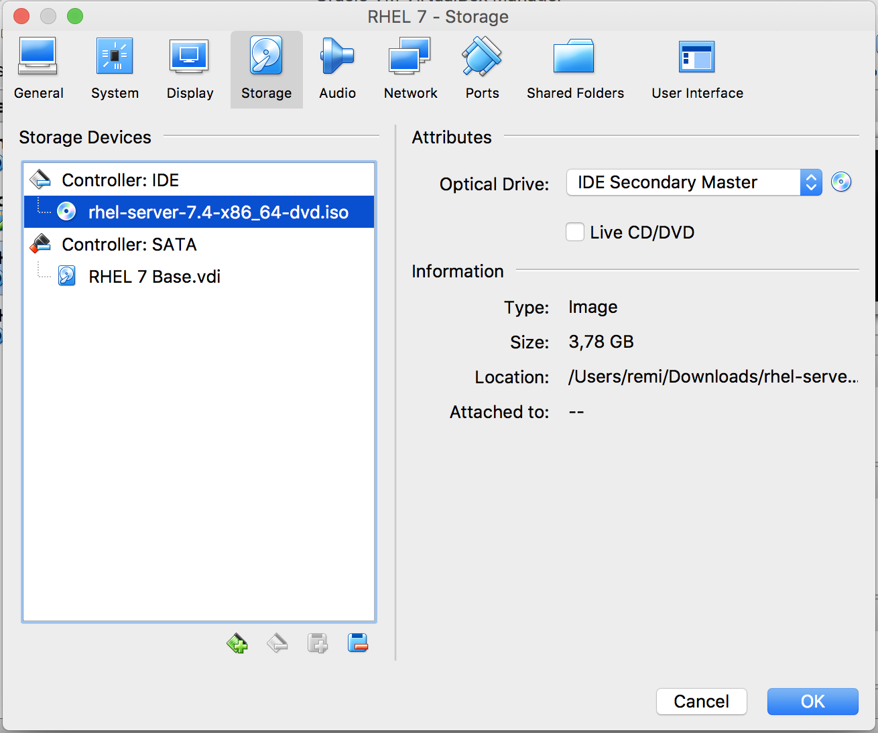Switch to the Shared Folders tab label
Image resolution: width=878 pixels, height=733 pixels.
click(x=576, y=93)
